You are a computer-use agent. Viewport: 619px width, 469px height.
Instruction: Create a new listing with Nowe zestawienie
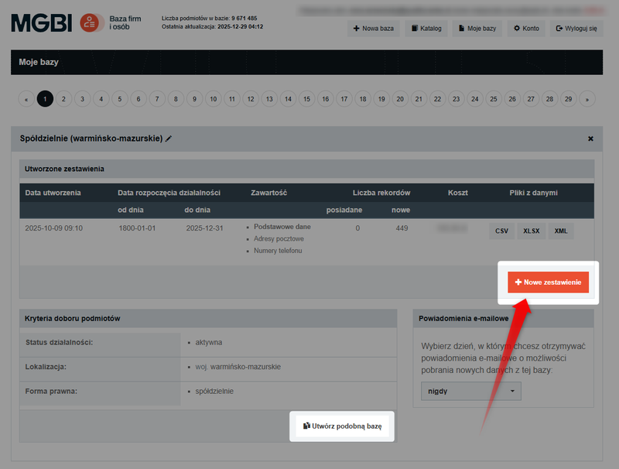(547, 282)
